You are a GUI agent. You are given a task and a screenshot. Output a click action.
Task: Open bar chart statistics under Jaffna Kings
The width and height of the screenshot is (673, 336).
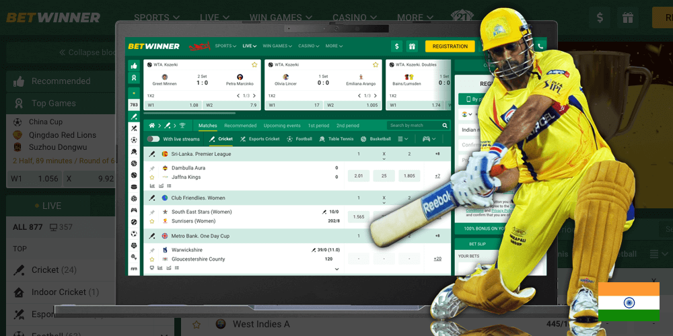point(152,185)
